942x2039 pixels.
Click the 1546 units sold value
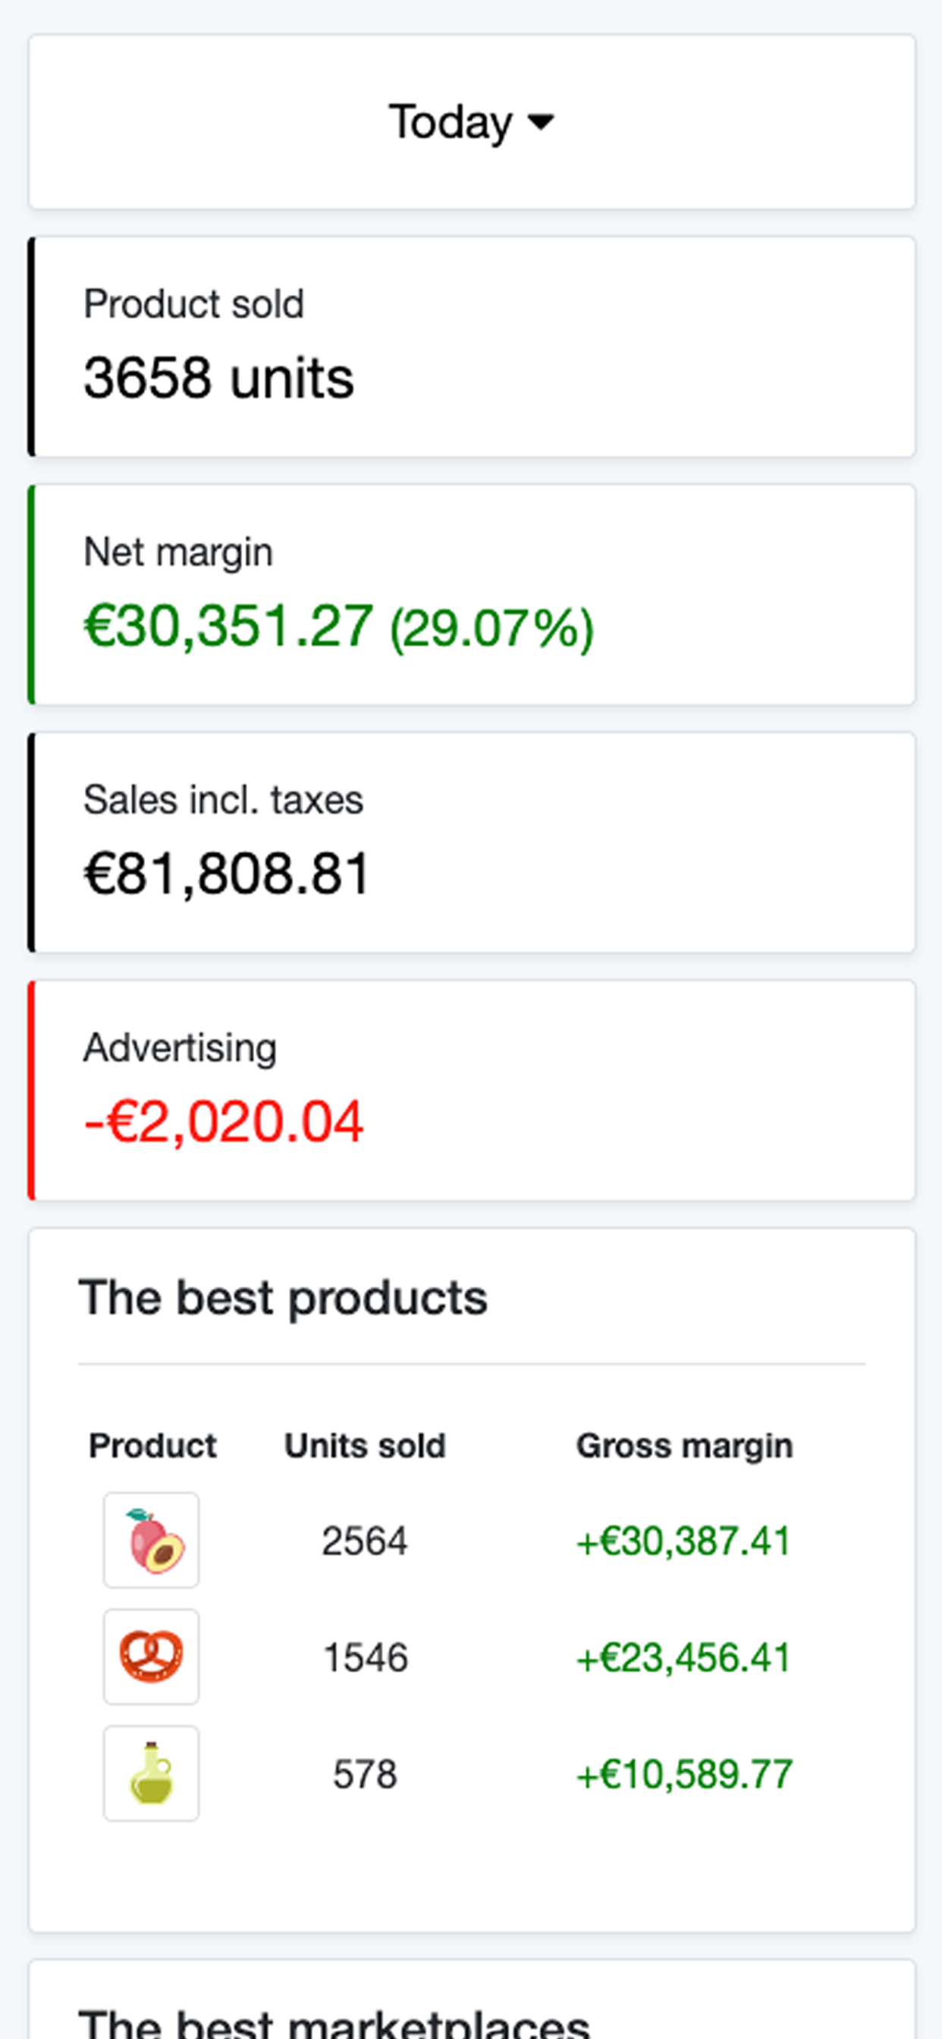coord(365,1657)
